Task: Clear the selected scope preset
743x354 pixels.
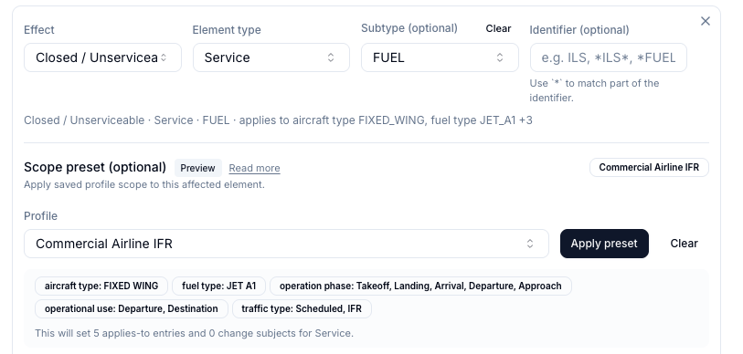Action: coord(684,244)
